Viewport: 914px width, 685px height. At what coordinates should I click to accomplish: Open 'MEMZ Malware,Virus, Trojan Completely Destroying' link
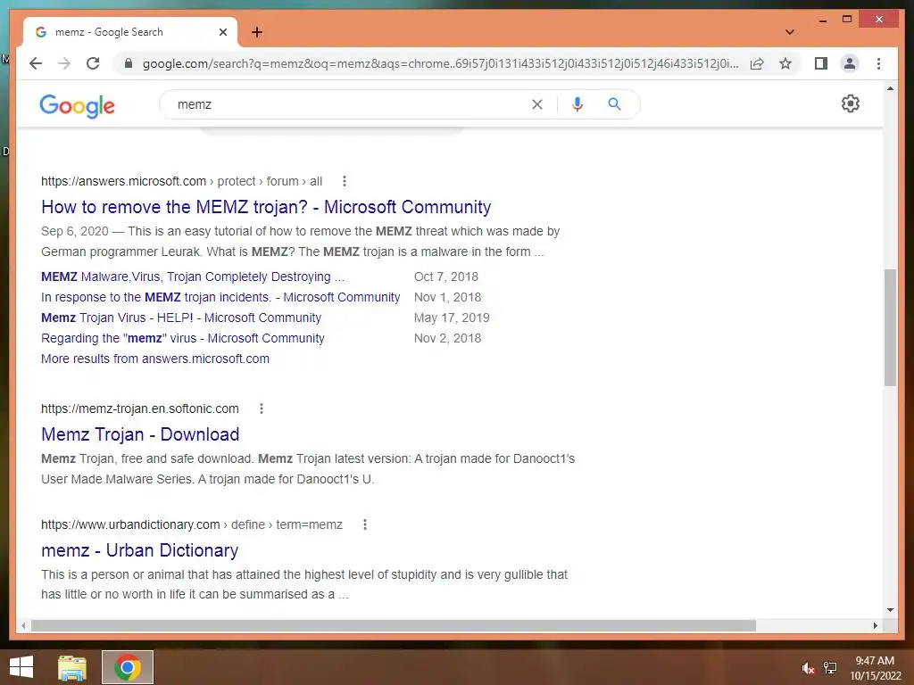(193, 276)
